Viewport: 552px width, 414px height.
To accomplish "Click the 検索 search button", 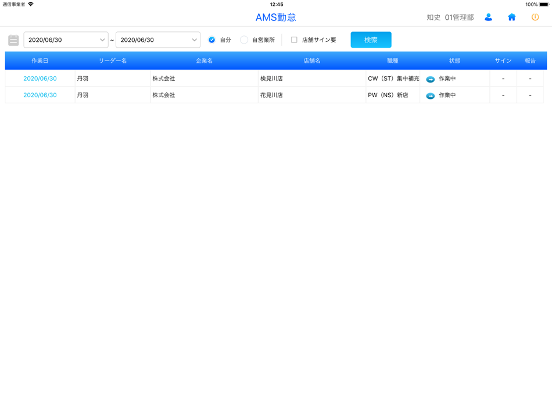I will 371,40.
